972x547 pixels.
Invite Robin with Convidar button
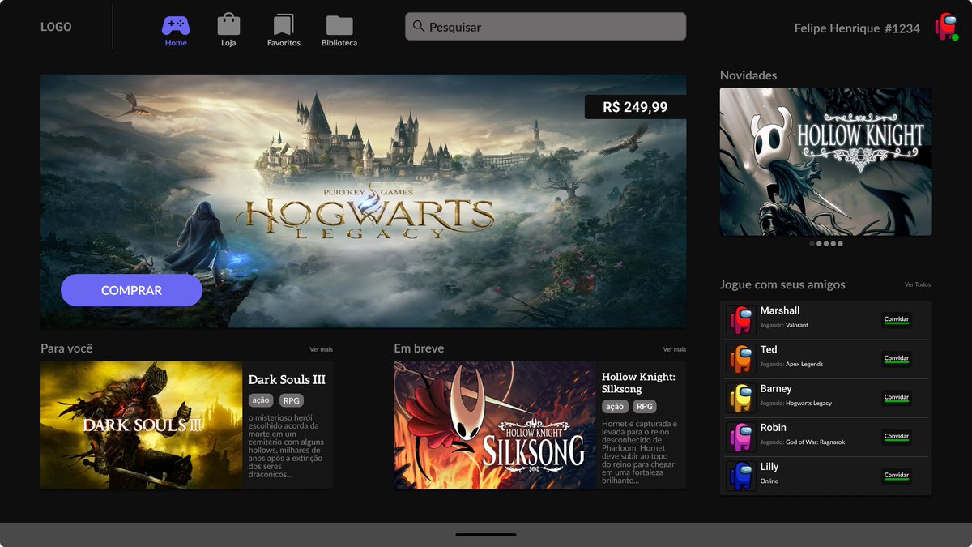[x=897, y=436]
